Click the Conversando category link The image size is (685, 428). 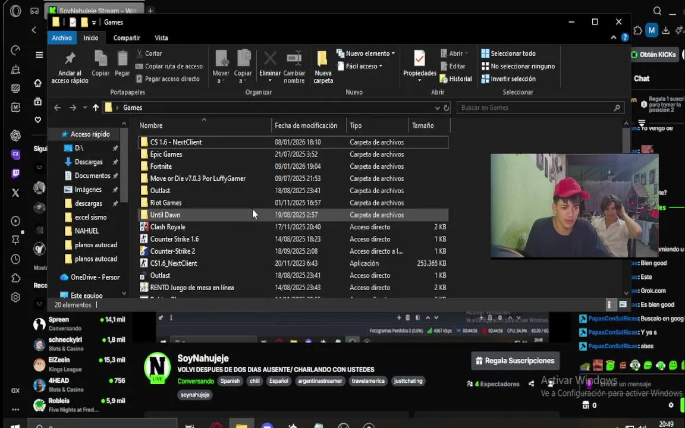tap(195, 381)
